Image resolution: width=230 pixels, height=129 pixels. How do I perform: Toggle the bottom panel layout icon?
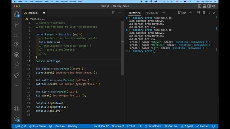point(204,6)
